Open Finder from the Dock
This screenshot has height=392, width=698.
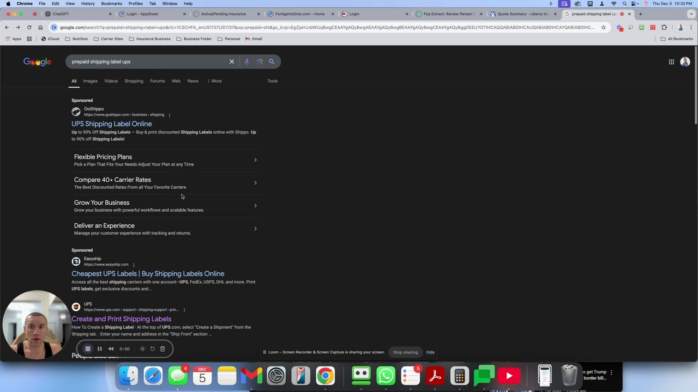129,376
